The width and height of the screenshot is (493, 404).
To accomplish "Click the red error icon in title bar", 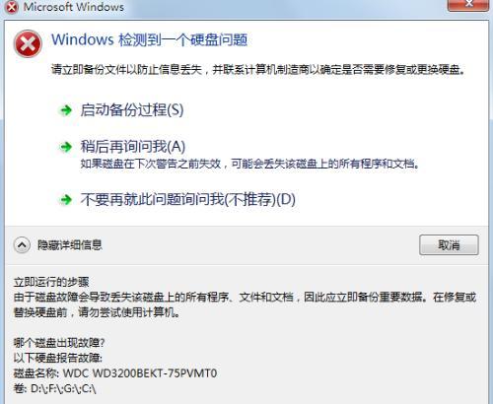I will click(x=12, y=7).
